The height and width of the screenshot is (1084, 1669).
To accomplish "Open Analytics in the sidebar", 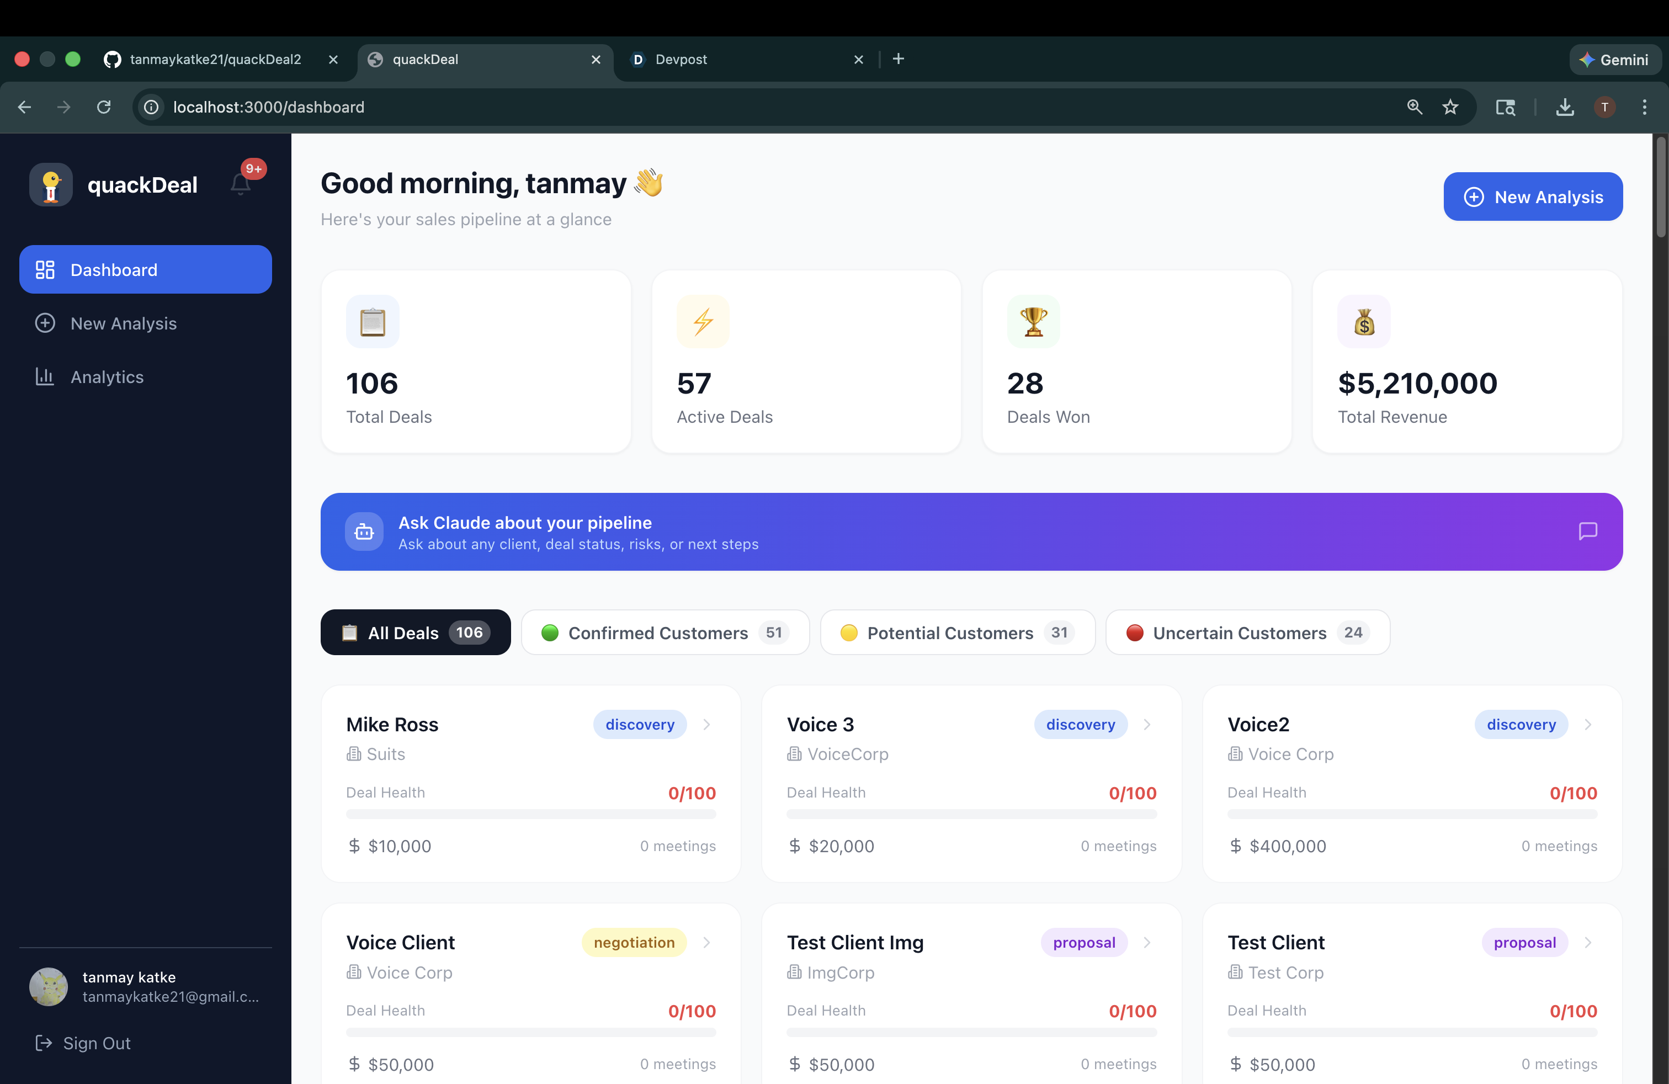I will click(x=107, y=377).
